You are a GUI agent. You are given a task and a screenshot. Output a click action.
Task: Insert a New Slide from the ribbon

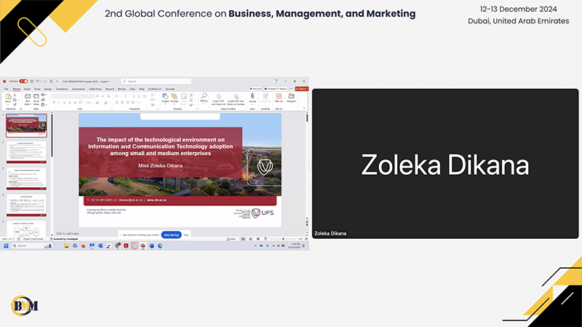(27, 98)
